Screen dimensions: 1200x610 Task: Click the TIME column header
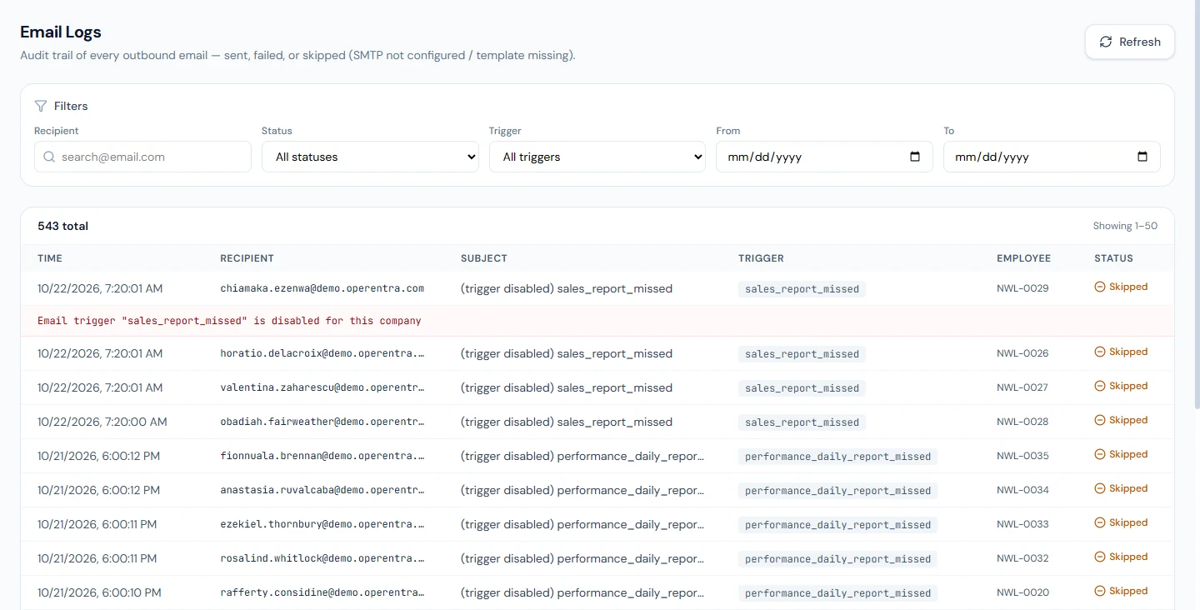[x=50, y=258]
